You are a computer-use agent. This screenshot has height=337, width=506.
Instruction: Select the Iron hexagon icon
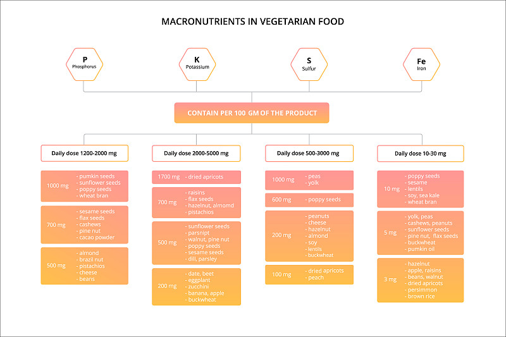pos(421,64)
